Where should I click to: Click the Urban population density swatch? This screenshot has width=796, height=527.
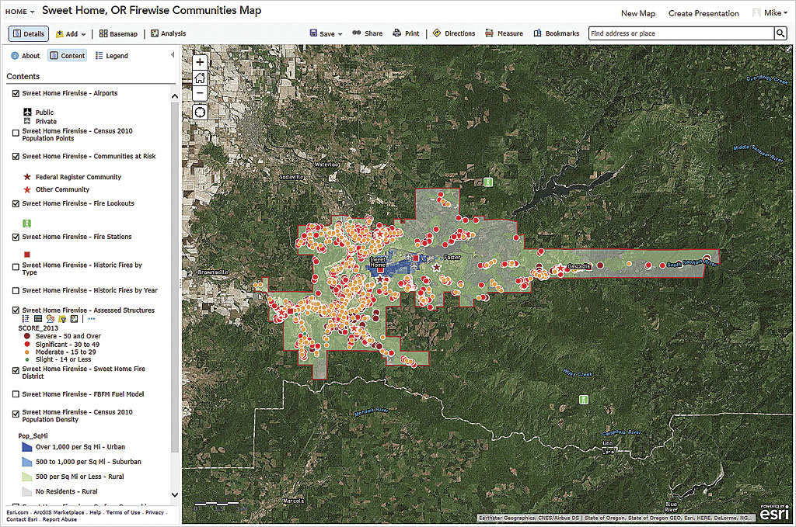coord(27,447)
